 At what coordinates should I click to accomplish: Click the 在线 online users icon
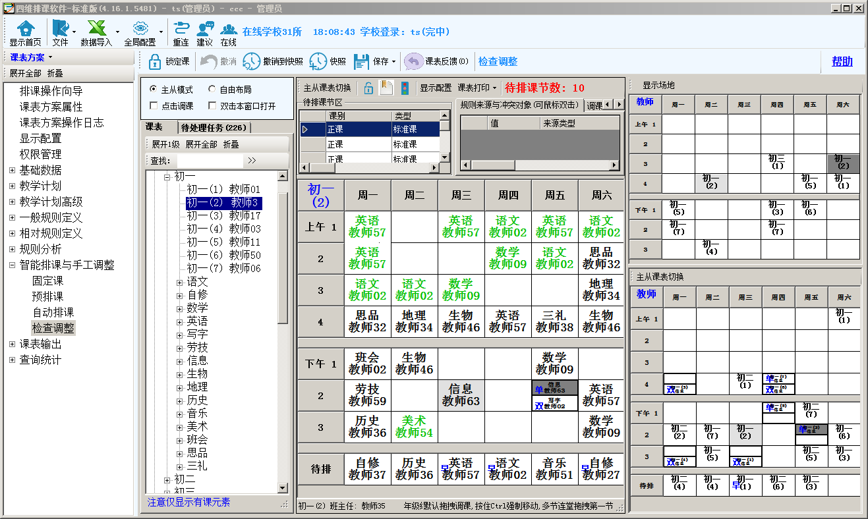tap(229, 28)
